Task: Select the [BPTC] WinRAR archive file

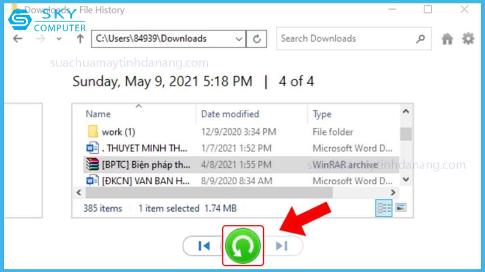Action: pyautogui.click(x=146, y=165)
